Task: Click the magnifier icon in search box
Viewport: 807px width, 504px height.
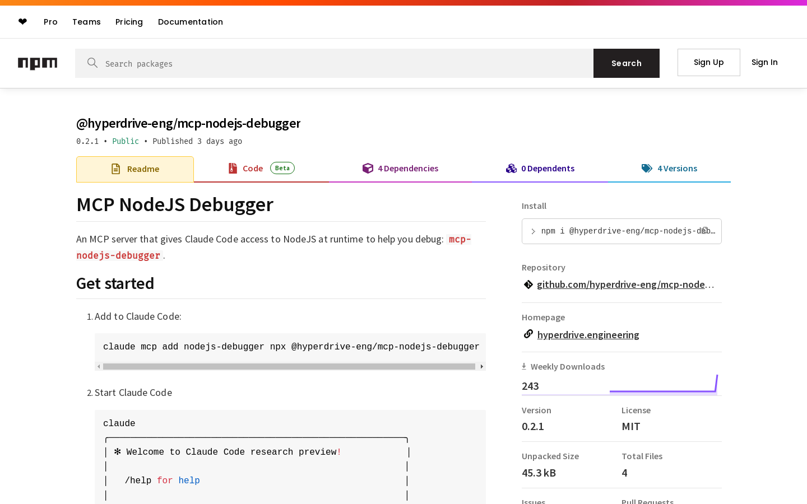Action: 92,63
